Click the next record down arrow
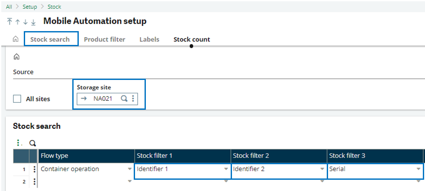The height and width of the screenshot is (191, 425). click(25, 22)
